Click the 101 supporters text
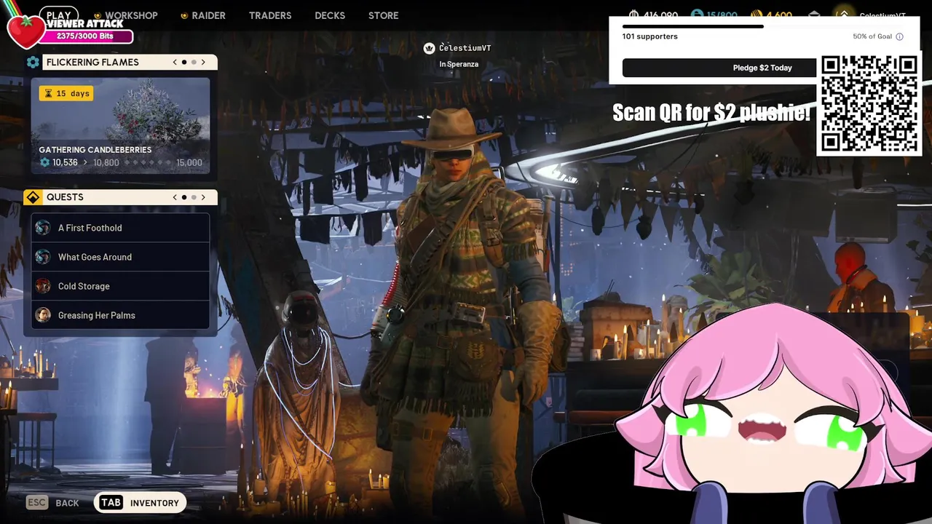Viewport: 932px width, 524px height. [x=649, y=36]
